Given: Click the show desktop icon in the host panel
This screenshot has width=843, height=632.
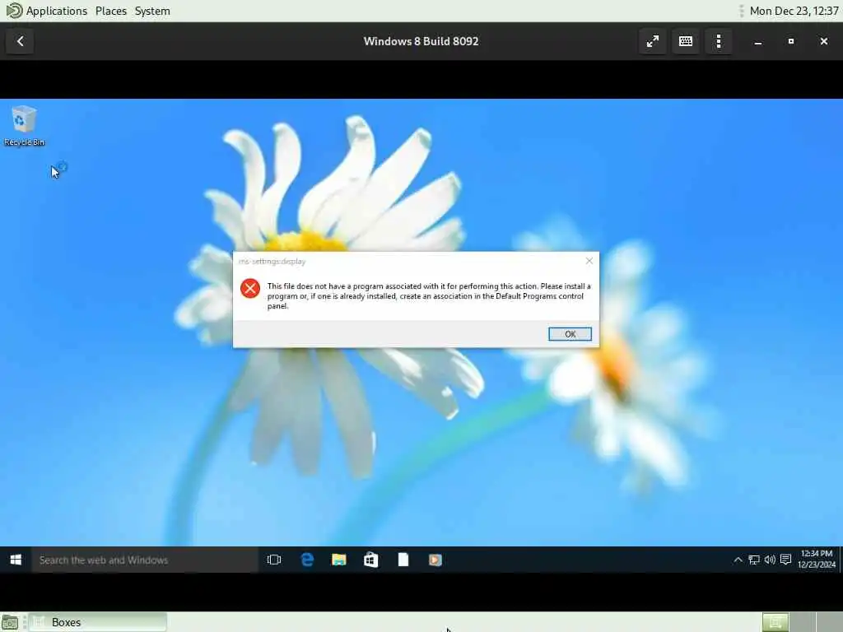Looking at the screenshot, I should click(10, 622).
